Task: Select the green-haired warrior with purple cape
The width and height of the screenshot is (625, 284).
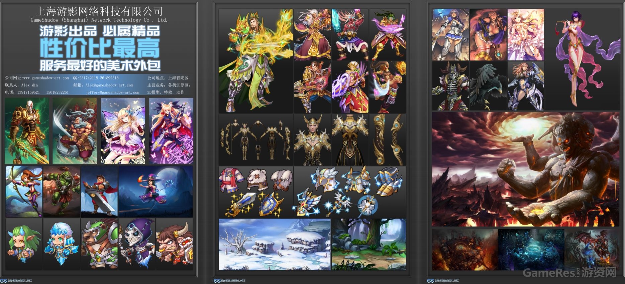Action: click(x=388, y=34)
